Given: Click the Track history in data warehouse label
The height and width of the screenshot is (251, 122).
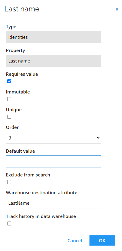Looking at the screenshot, I should pos(41,216).
